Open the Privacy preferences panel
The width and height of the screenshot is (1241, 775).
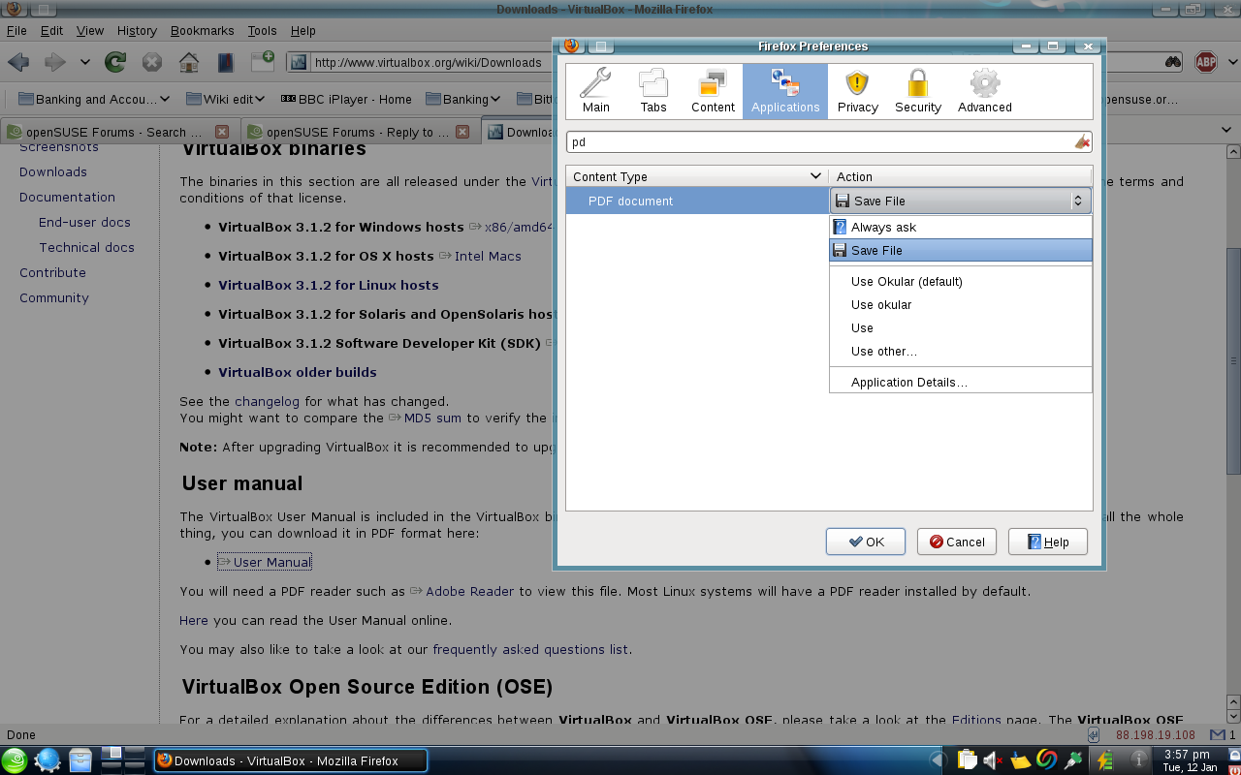[857, 91]
